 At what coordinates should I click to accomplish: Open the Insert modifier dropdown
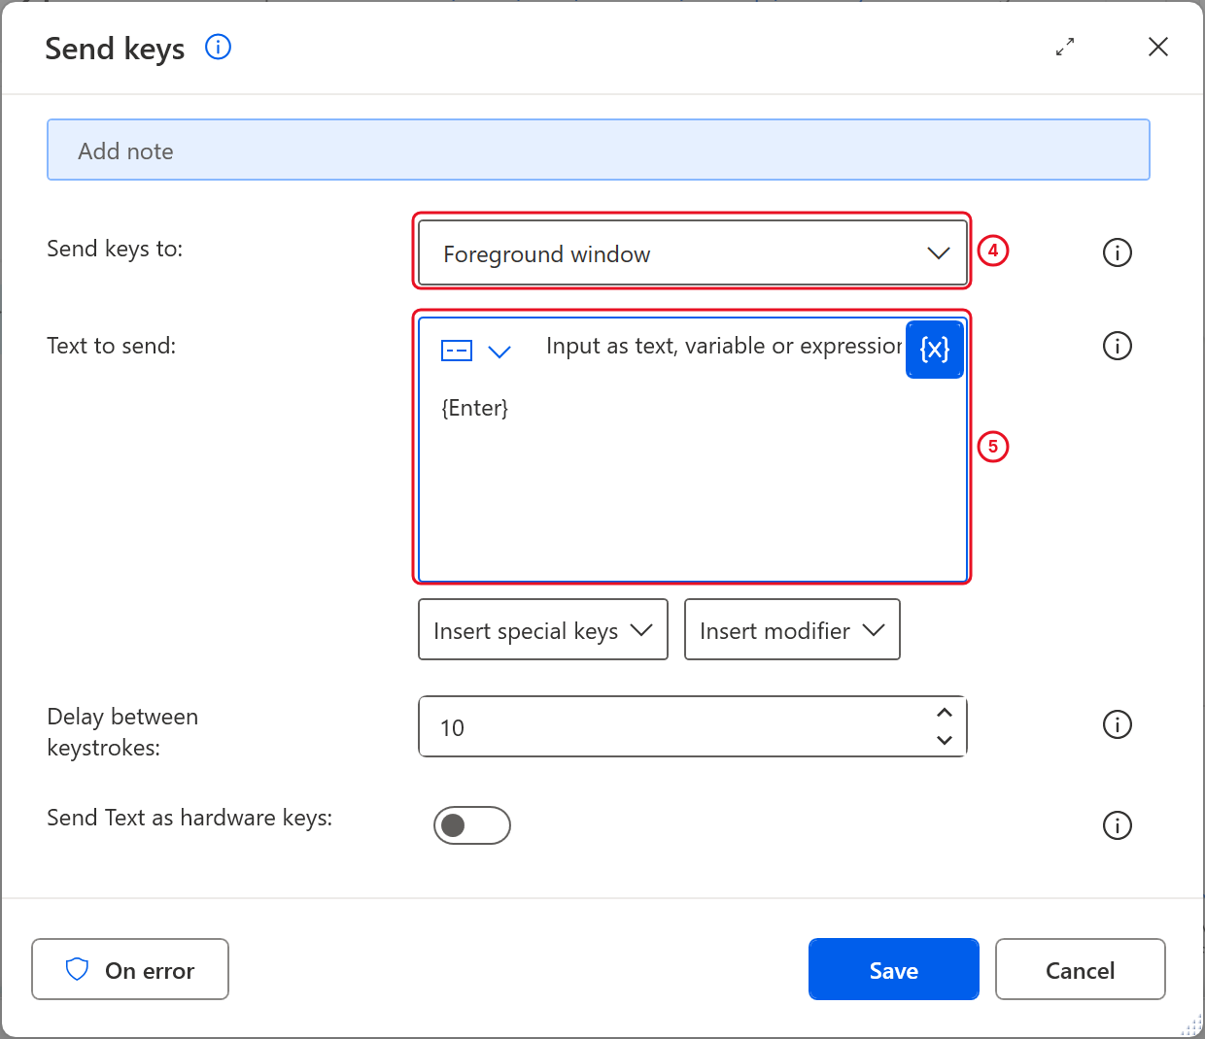(792, 630)
